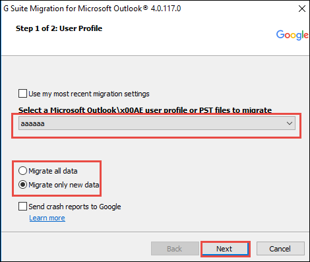Image resolution: width=310 pixels, height=262 pixels.
Task: Open the Learn more link
Action: click(x=47, y=218)
